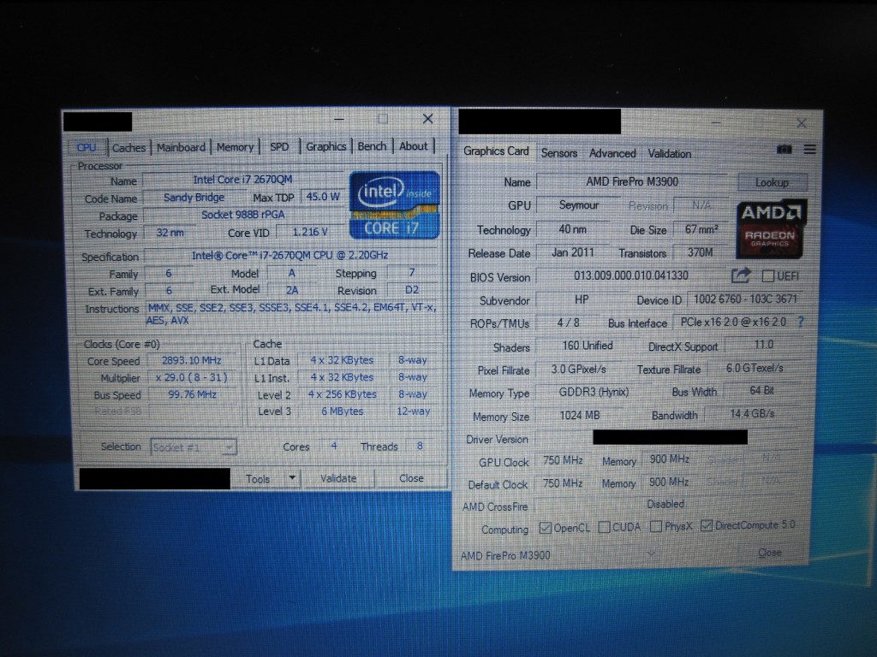Click the Shaders value '160 Unified'
The height and width of the screenshot is (657, 877).
point(588,346)
